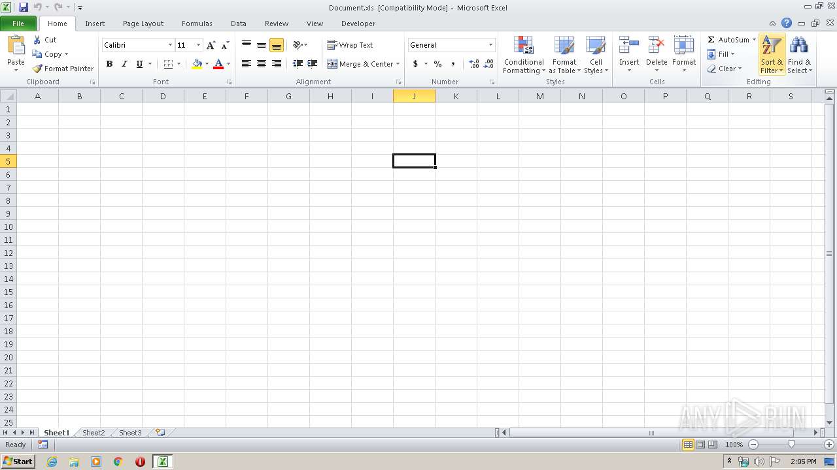Increase indent in Alignment group

point(313,64)
